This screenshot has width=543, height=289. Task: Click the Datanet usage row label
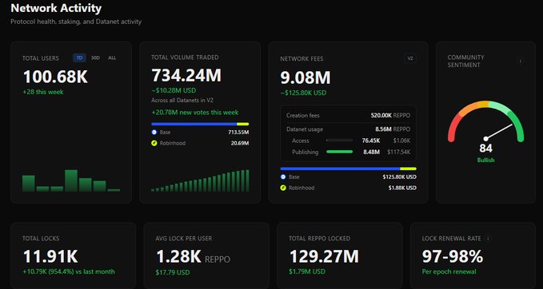(x=305, y=129)
